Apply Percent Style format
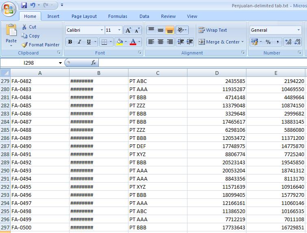The height and width of the screenshot is (233, 307). pyautogui.click(x=268, y=42)
